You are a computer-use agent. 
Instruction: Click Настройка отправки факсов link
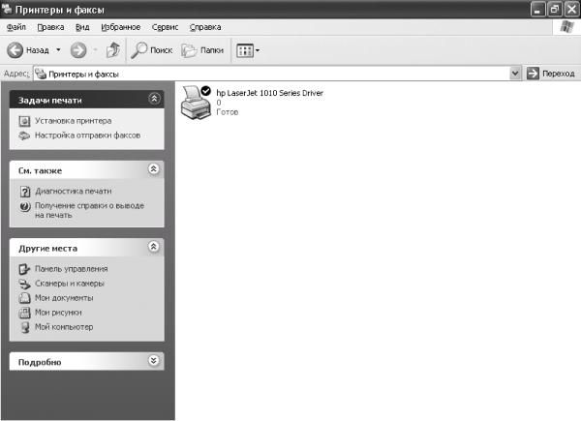coord(87,135)
